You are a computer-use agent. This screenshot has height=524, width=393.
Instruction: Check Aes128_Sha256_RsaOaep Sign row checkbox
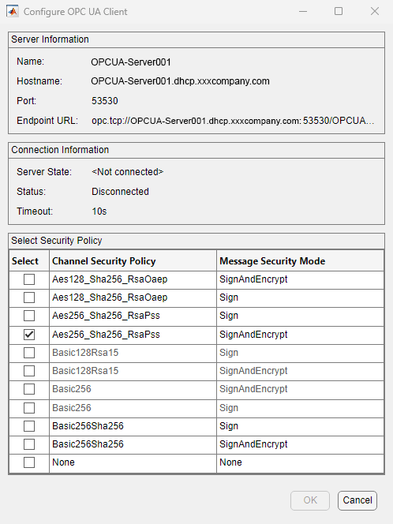(29, 298)
